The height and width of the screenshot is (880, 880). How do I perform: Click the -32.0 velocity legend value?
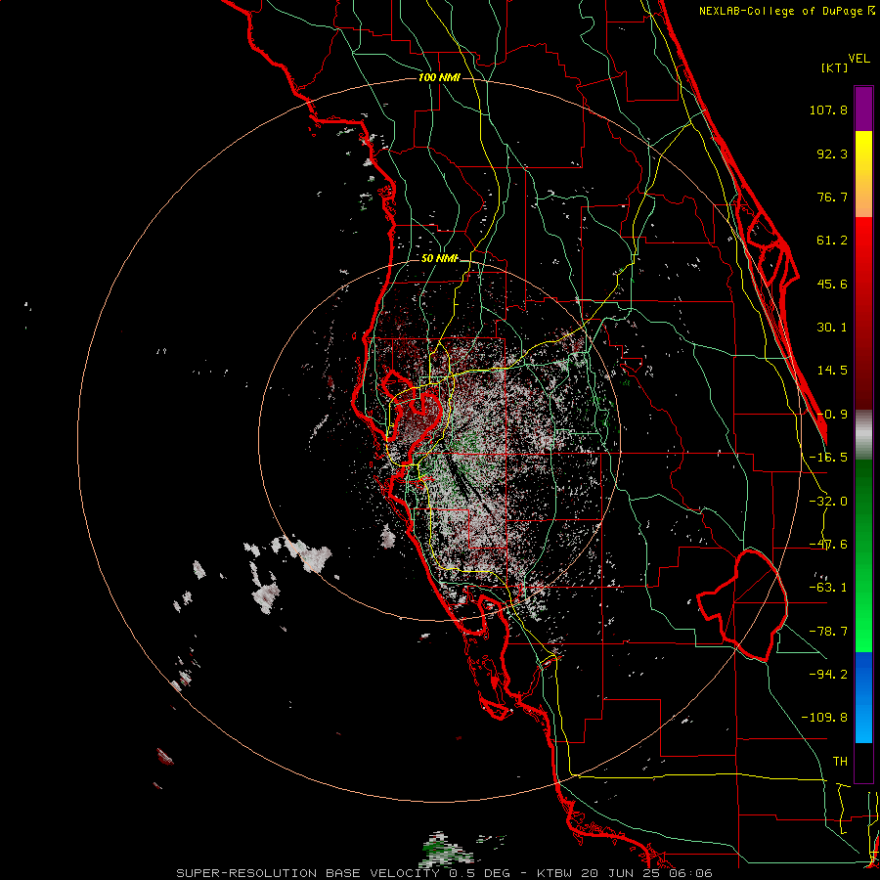click(828, 502)
